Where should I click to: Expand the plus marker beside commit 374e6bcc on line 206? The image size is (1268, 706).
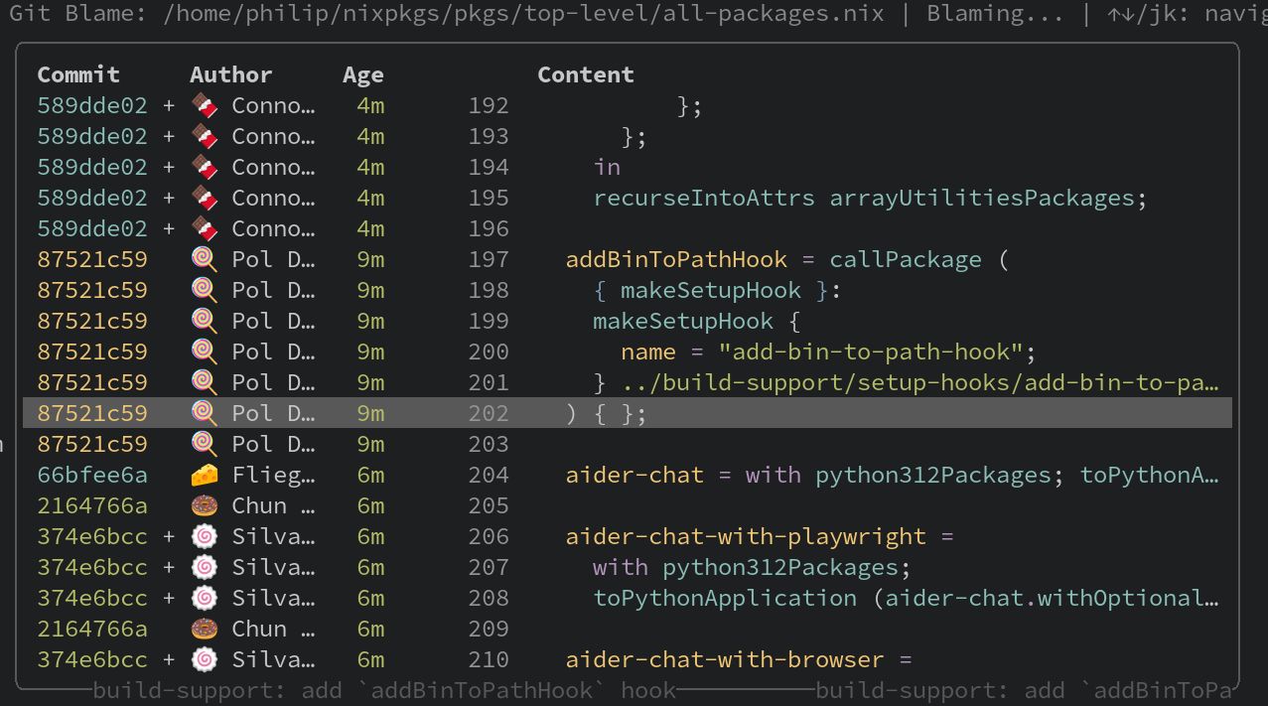[x=167, y=536]
